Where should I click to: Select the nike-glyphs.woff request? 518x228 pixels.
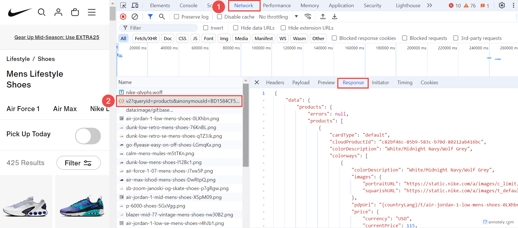[180, 92]
